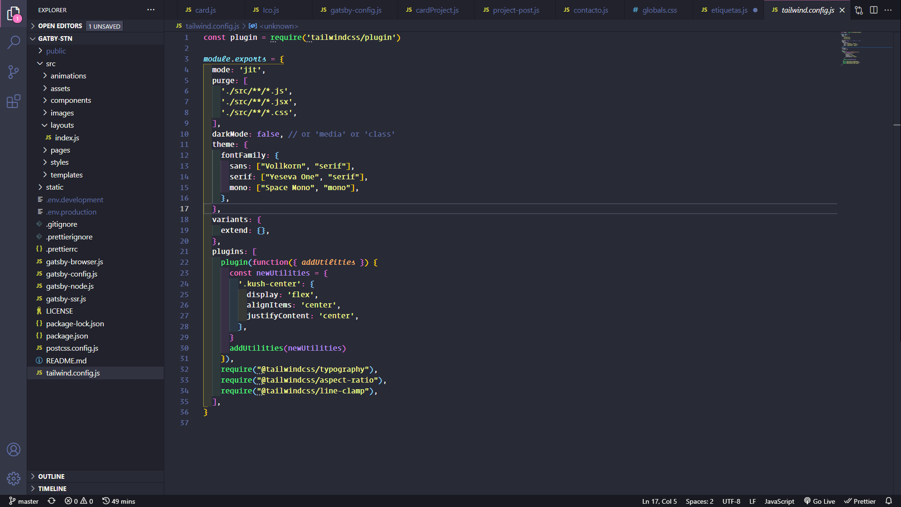This screenshot has width=901, height=507.
Task: Change end of line sequence LF
Action: (752, 501)
